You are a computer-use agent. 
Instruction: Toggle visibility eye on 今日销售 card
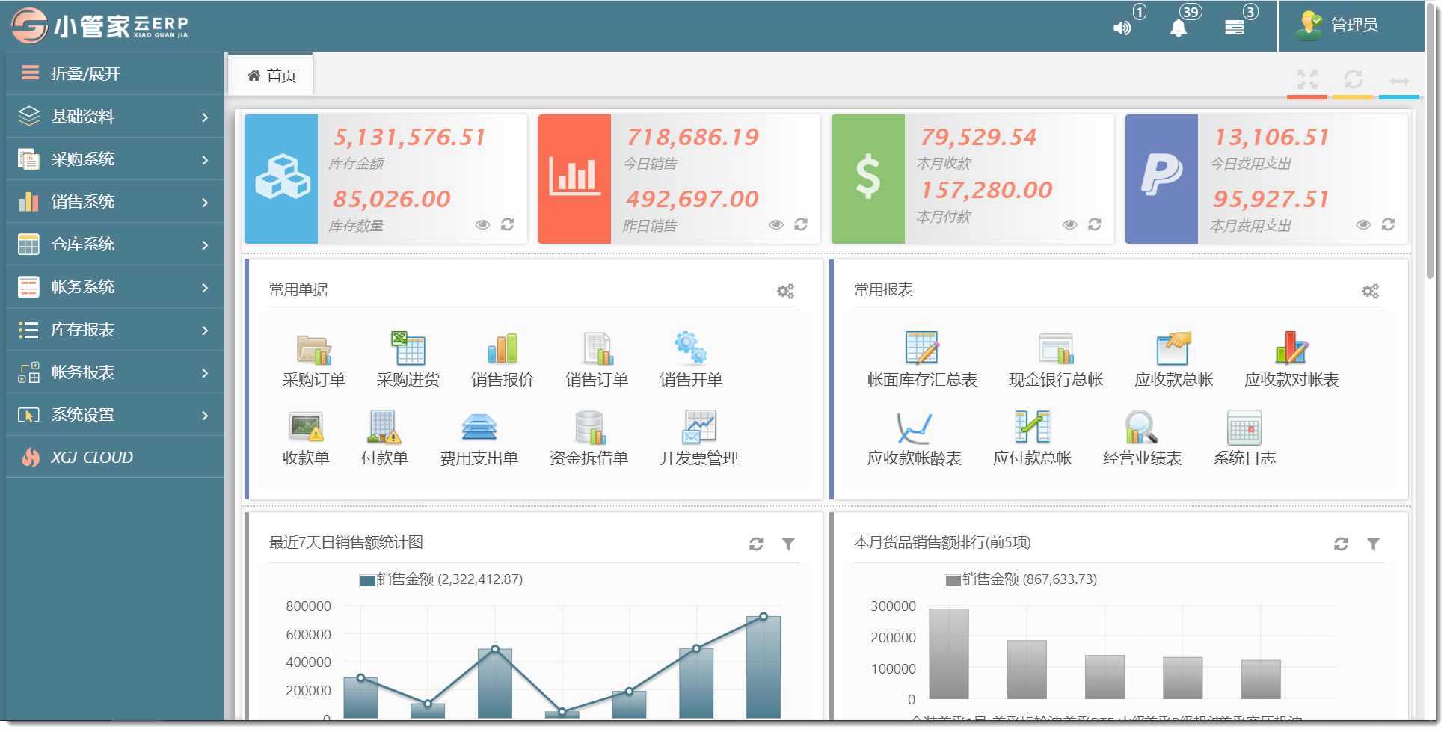click(776, 224)
